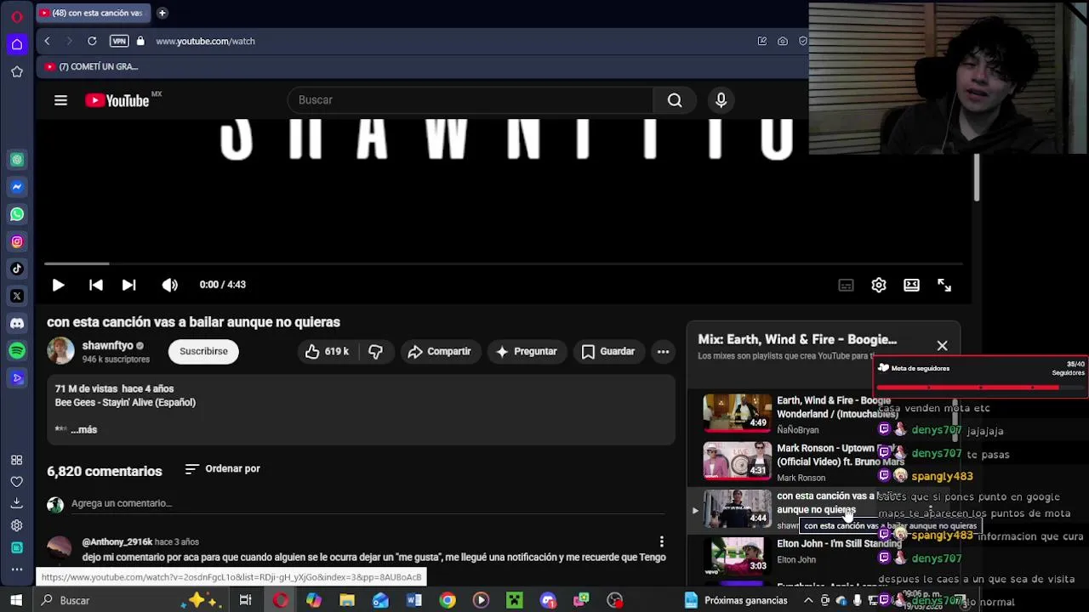Go to YouTube home via logo
Viewport: 1089px width, 612px height.
(x=117, y=100)
